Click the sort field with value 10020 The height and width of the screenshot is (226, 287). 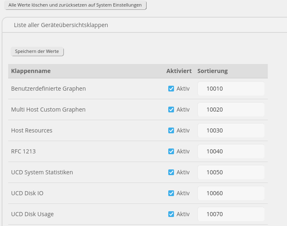coord(231,110)
